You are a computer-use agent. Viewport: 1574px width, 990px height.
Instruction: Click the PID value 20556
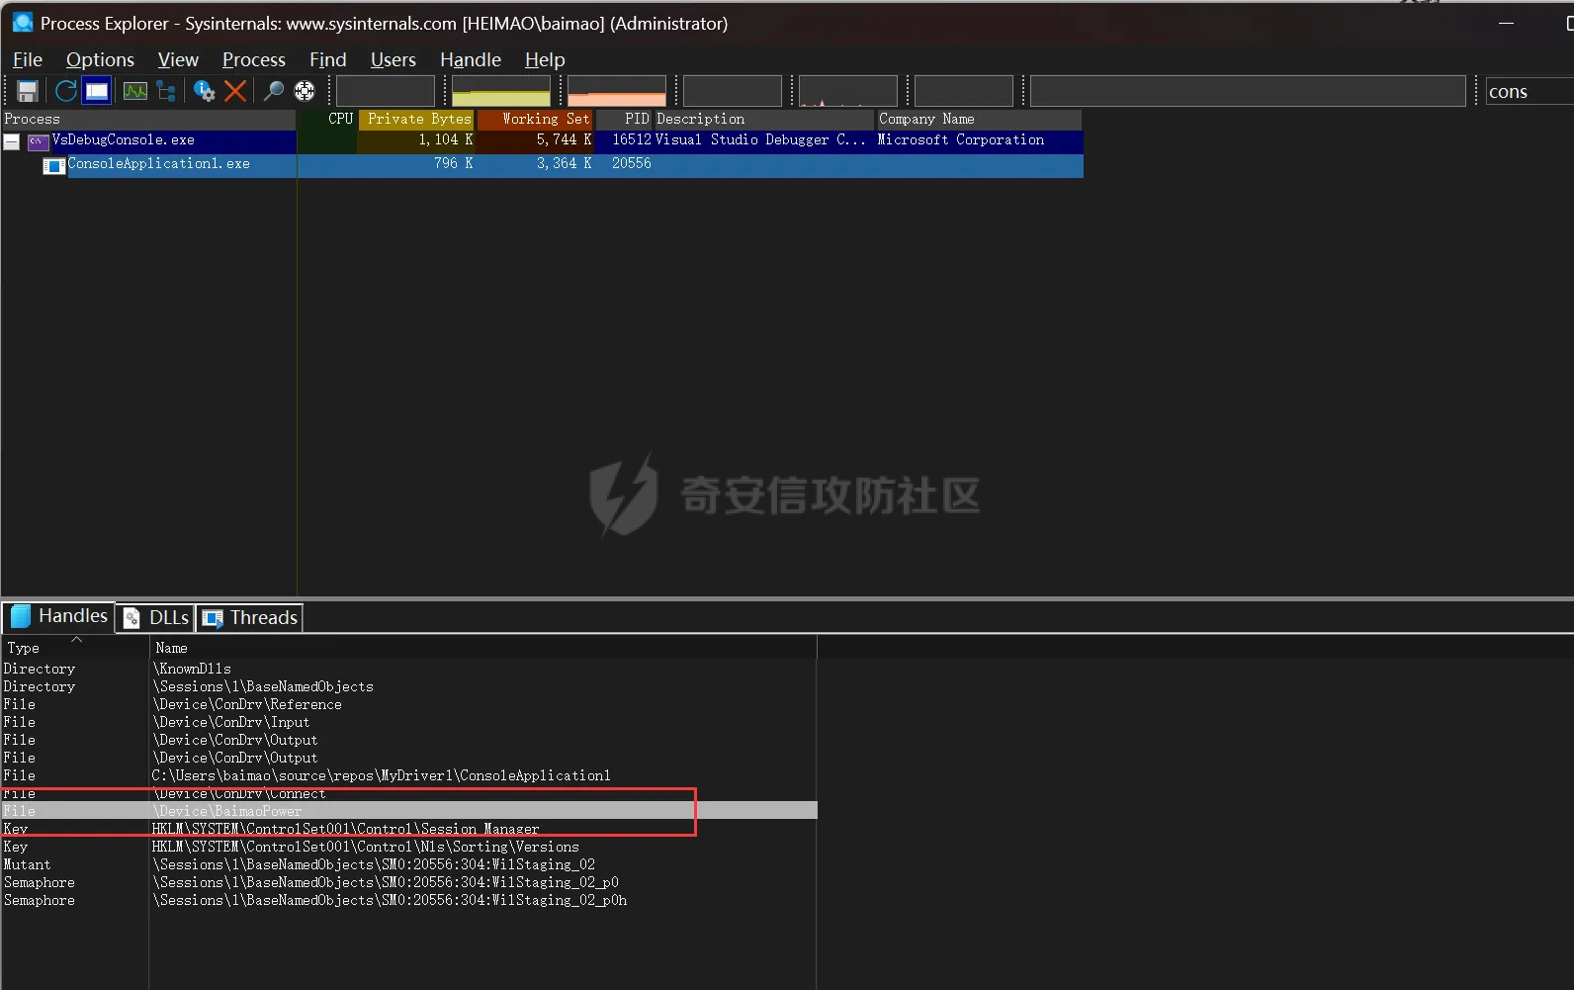click(631, 163)
